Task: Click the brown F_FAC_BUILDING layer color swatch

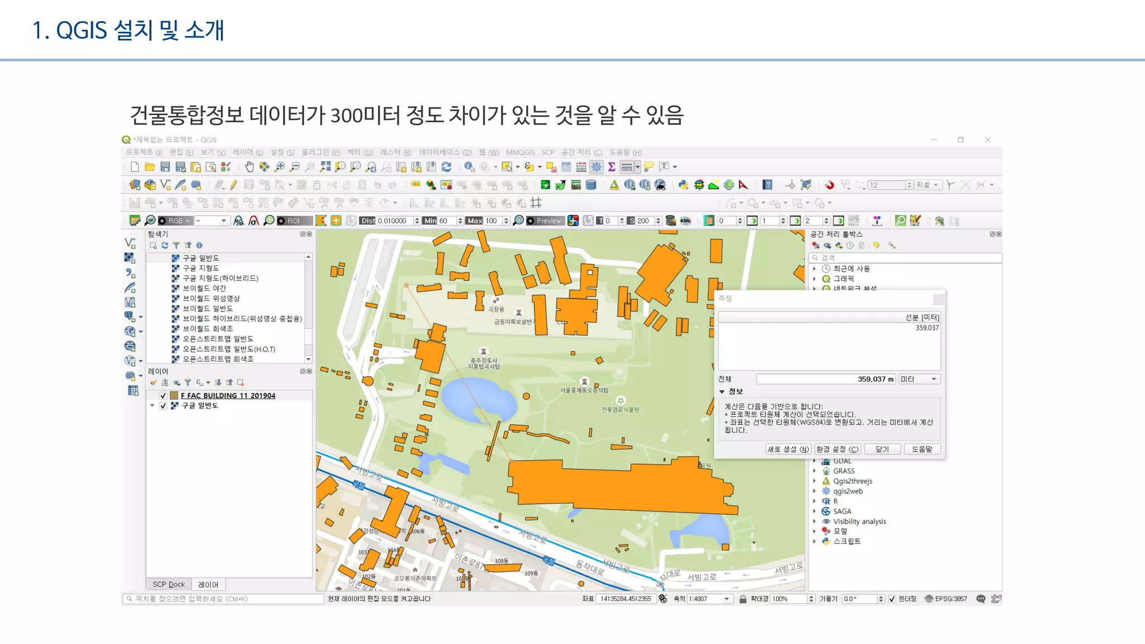Action: [x=174, y=396]
